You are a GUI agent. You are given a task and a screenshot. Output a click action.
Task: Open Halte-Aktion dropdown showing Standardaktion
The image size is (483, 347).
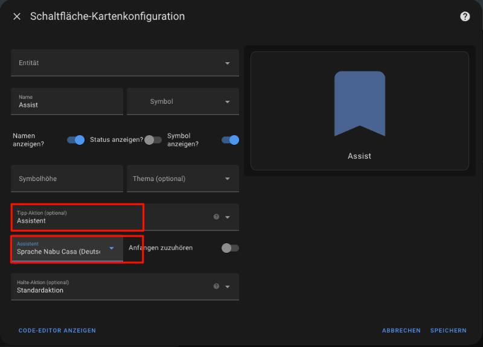click(x=125, y=287)
